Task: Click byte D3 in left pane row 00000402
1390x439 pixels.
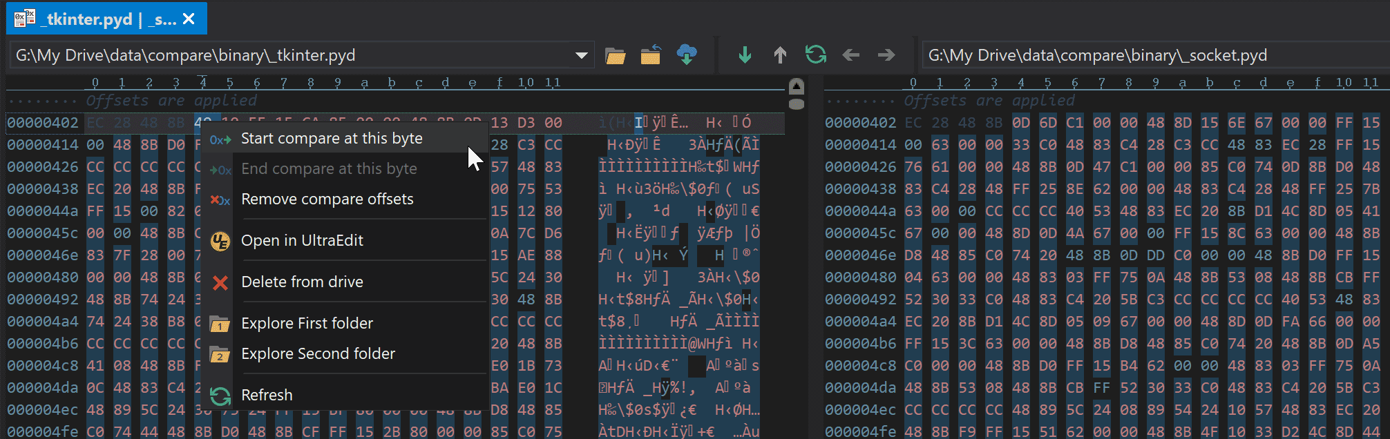Action: (x=526, y=123)
